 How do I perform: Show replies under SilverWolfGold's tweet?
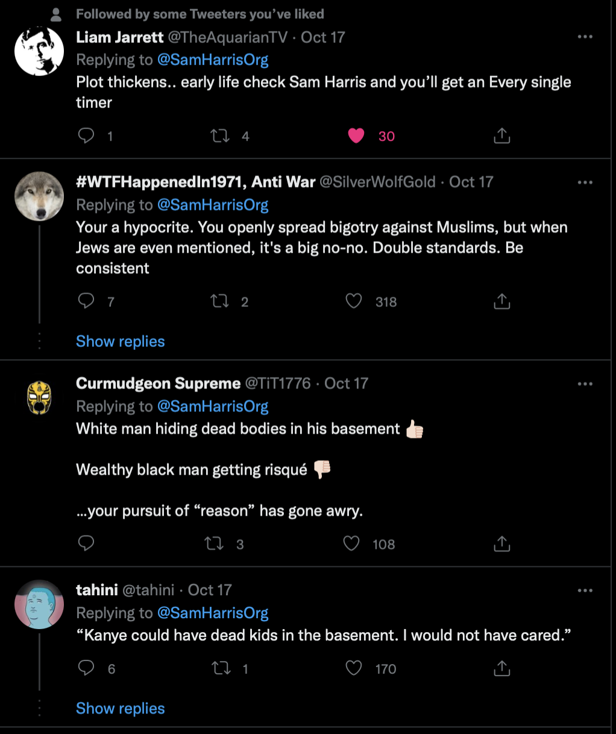(120, 341)
